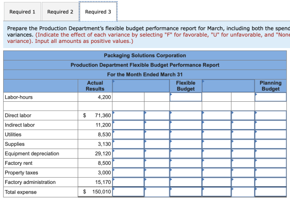
Task: Click Equipment depreciation Flexible Budget input cell
Action: (186, 154)
